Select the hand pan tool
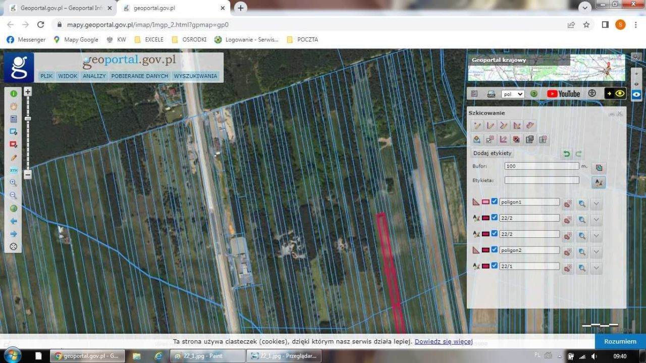646x363 pixels. [x=14, y=107]
